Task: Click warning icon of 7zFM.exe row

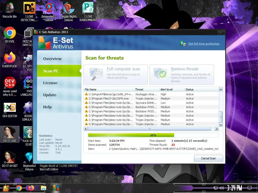Action: tap(86, 99)
